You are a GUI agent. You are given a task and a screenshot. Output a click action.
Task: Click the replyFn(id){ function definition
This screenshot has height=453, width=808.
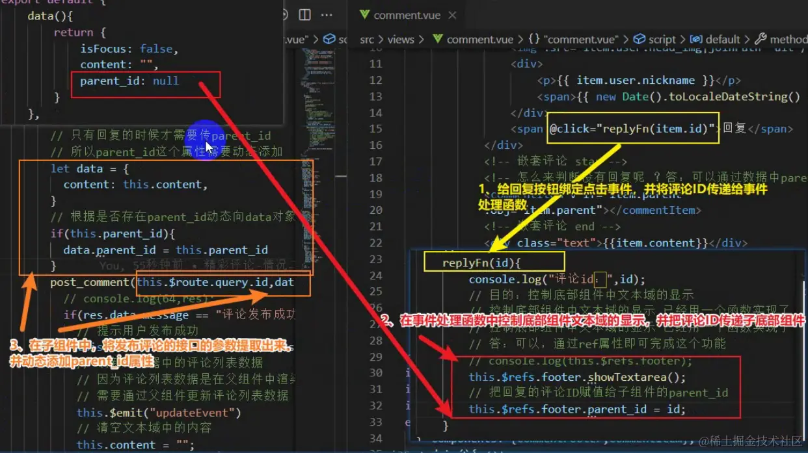481,263
